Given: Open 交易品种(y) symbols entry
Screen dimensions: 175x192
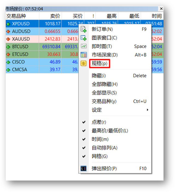Looking at the screenshot, I should coord(115,101).
